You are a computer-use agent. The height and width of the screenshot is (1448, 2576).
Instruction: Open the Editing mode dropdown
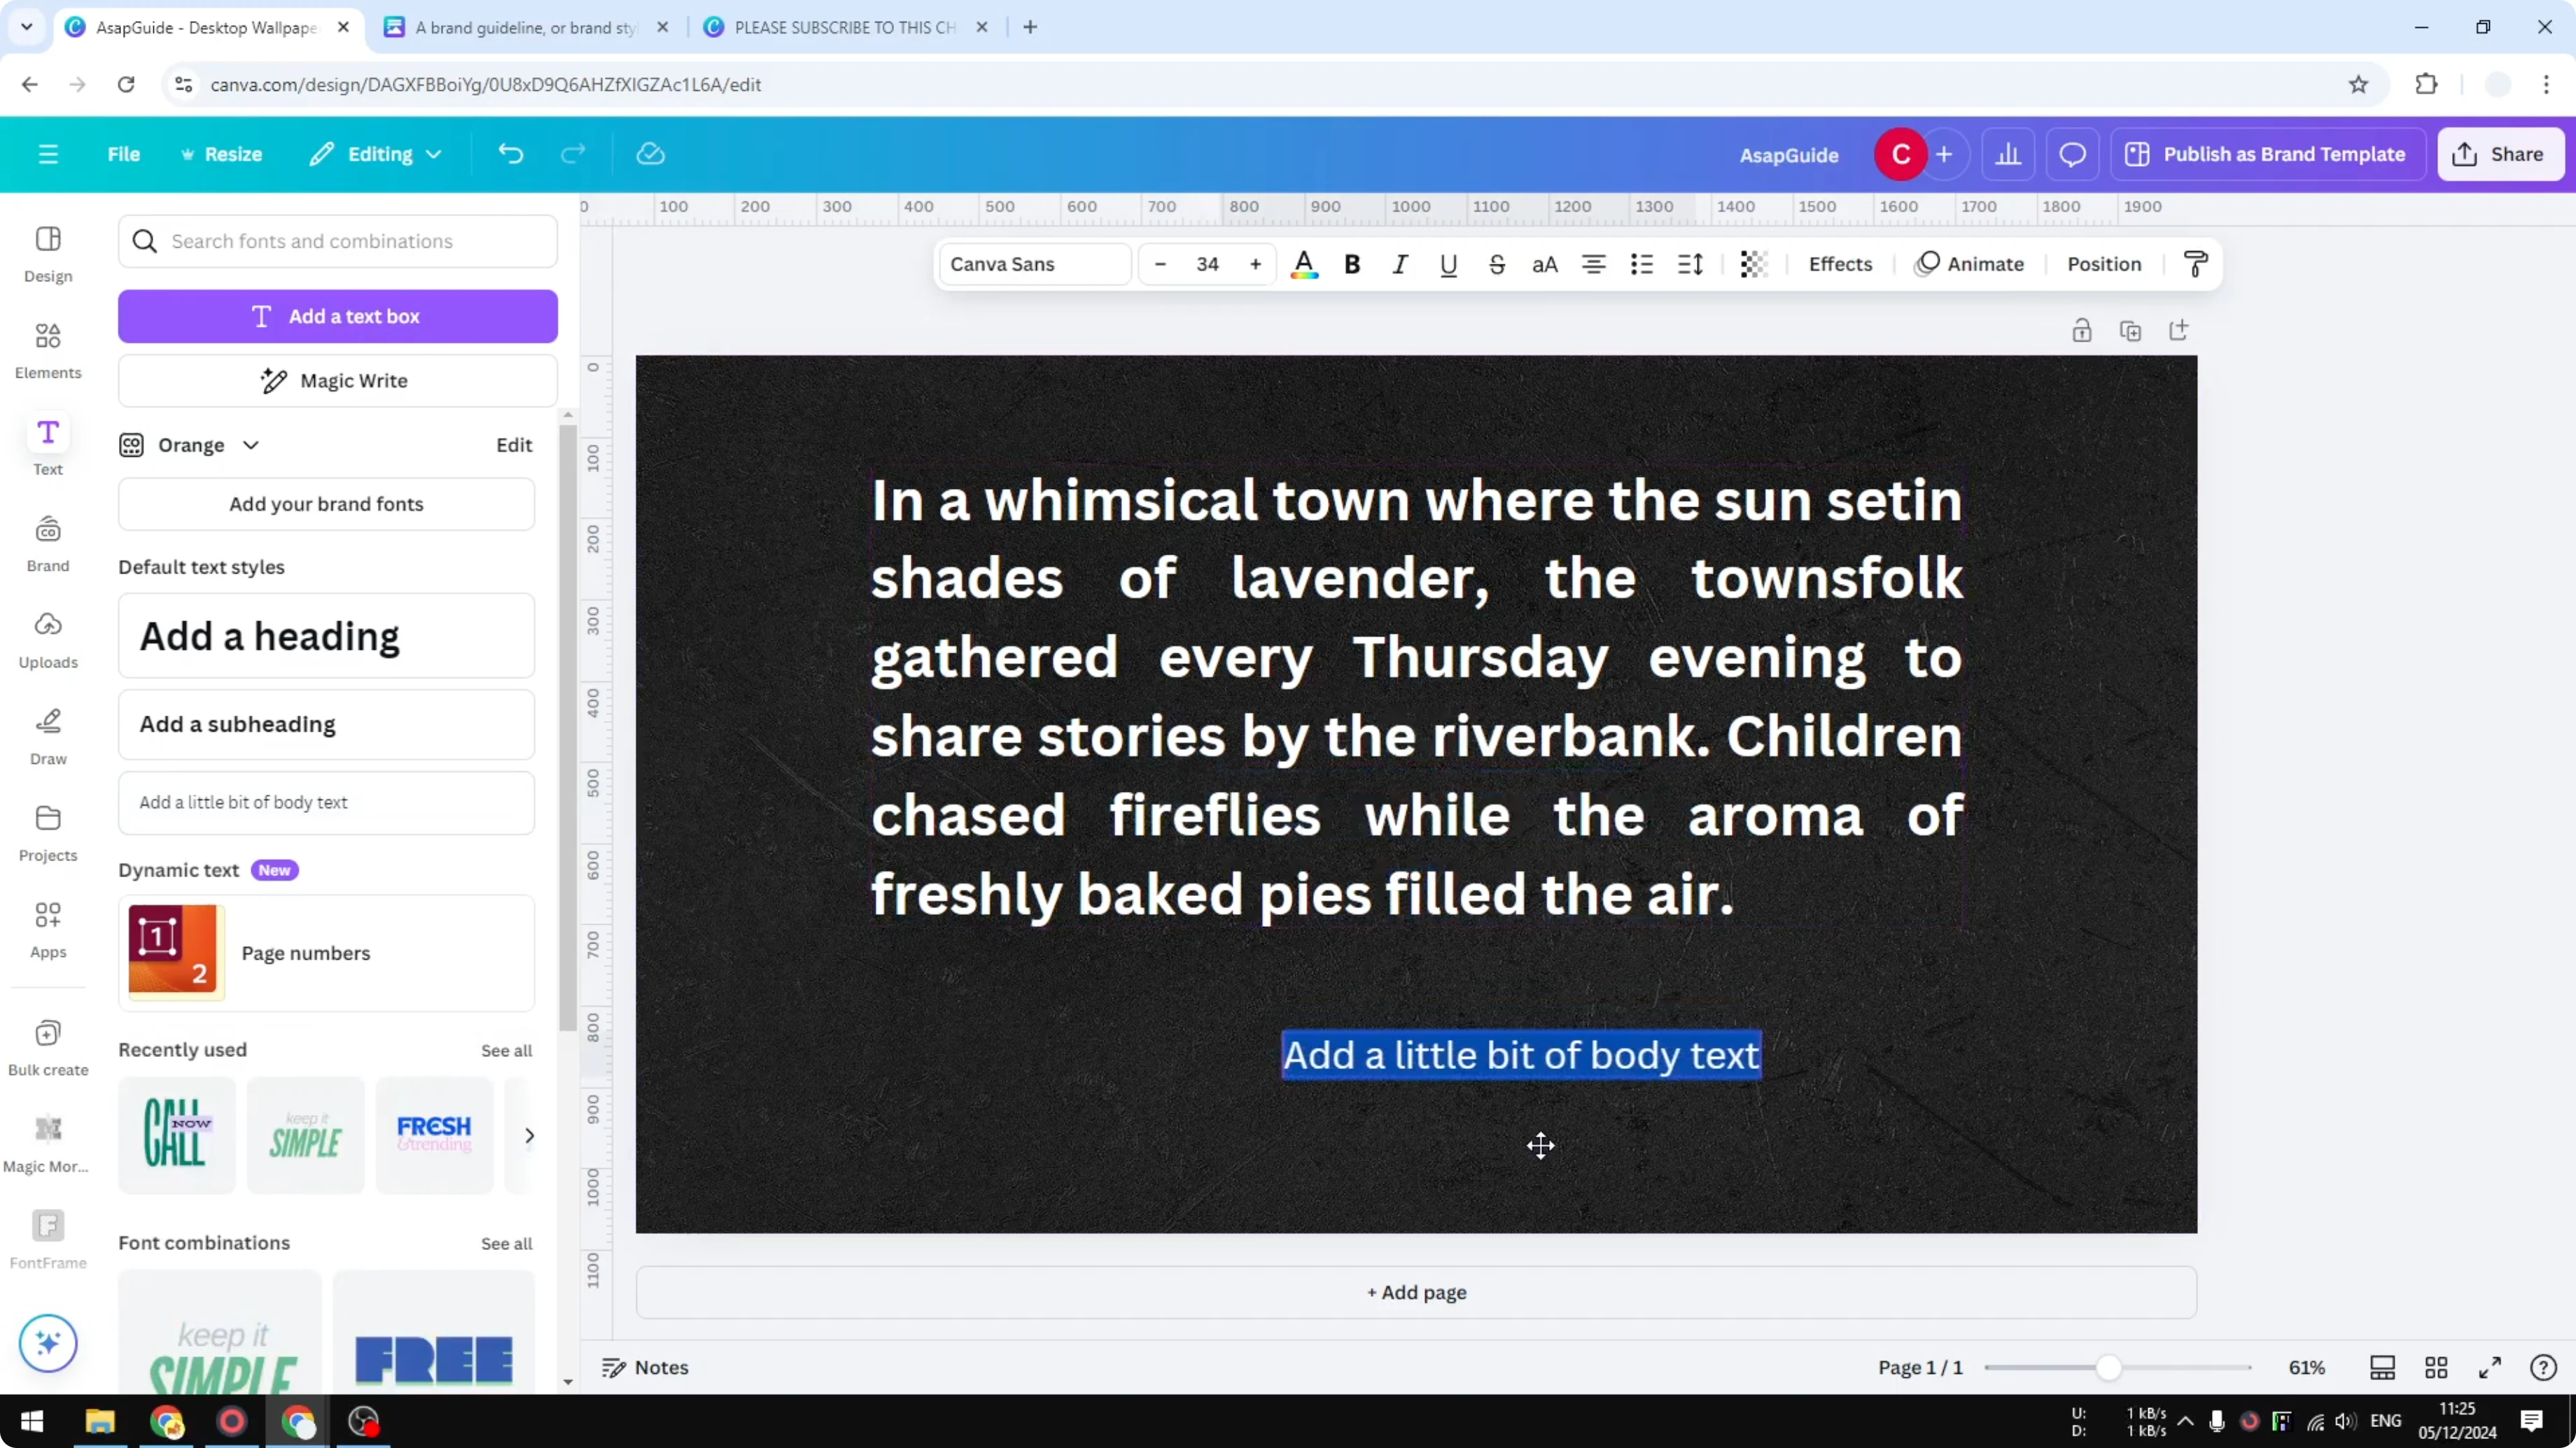pos(376,154)
